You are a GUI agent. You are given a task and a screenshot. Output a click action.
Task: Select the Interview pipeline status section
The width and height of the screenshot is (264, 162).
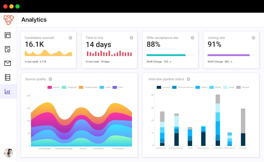click(x=167, y=79)
